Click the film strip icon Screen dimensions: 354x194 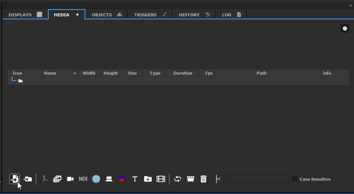point(161,179)
